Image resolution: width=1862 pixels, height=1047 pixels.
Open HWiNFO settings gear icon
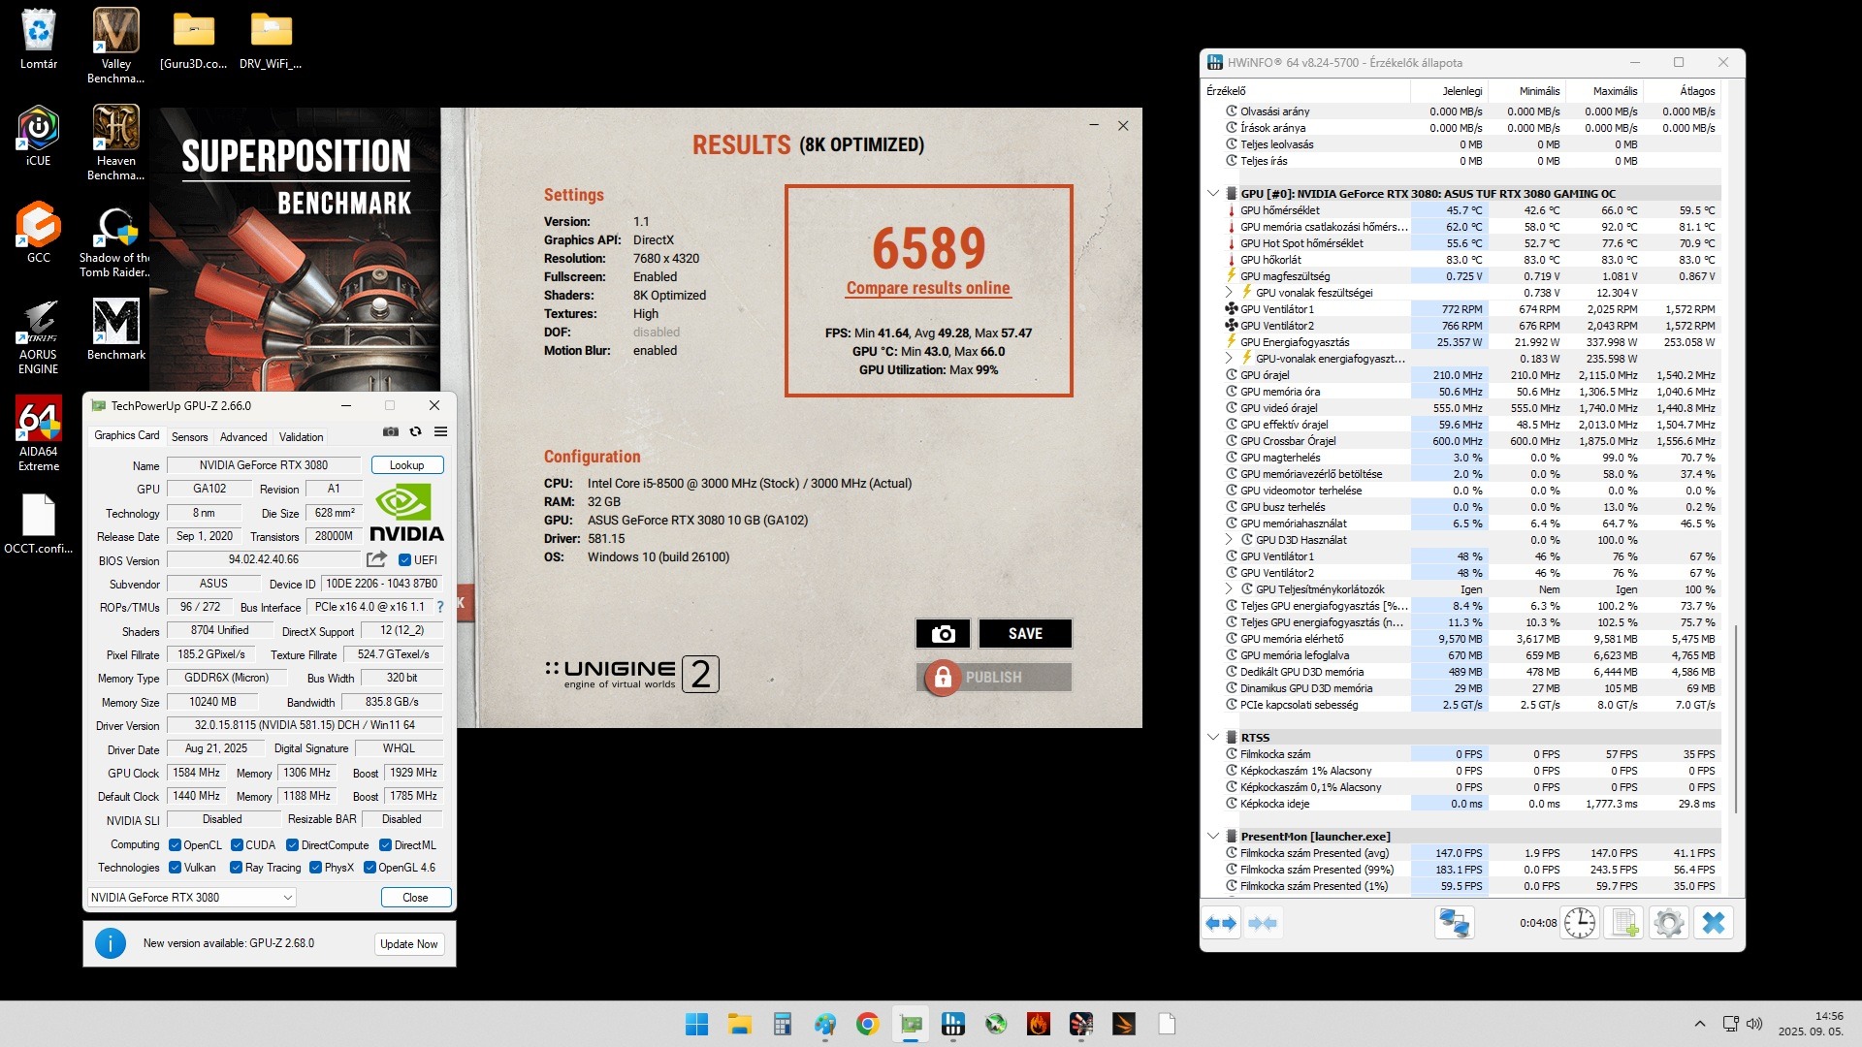(x=1668, y=923)
